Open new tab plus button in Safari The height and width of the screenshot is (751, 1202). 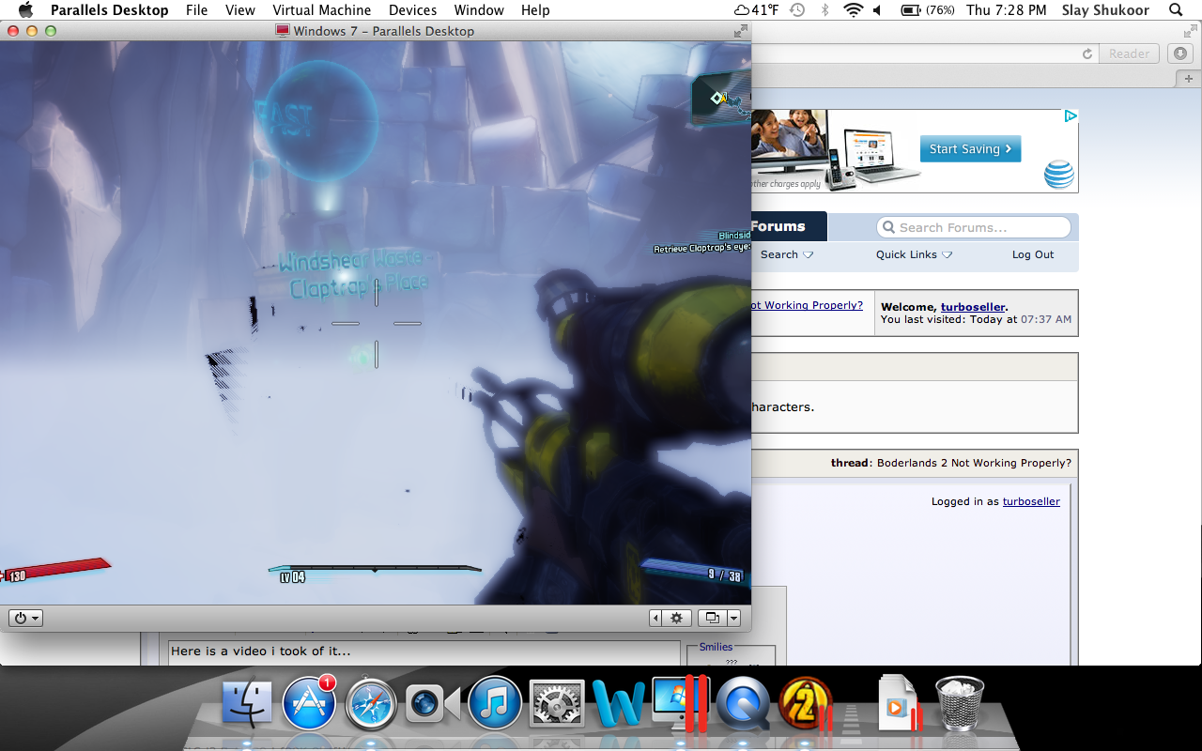pyautogui.click(x=1189, y=78)
